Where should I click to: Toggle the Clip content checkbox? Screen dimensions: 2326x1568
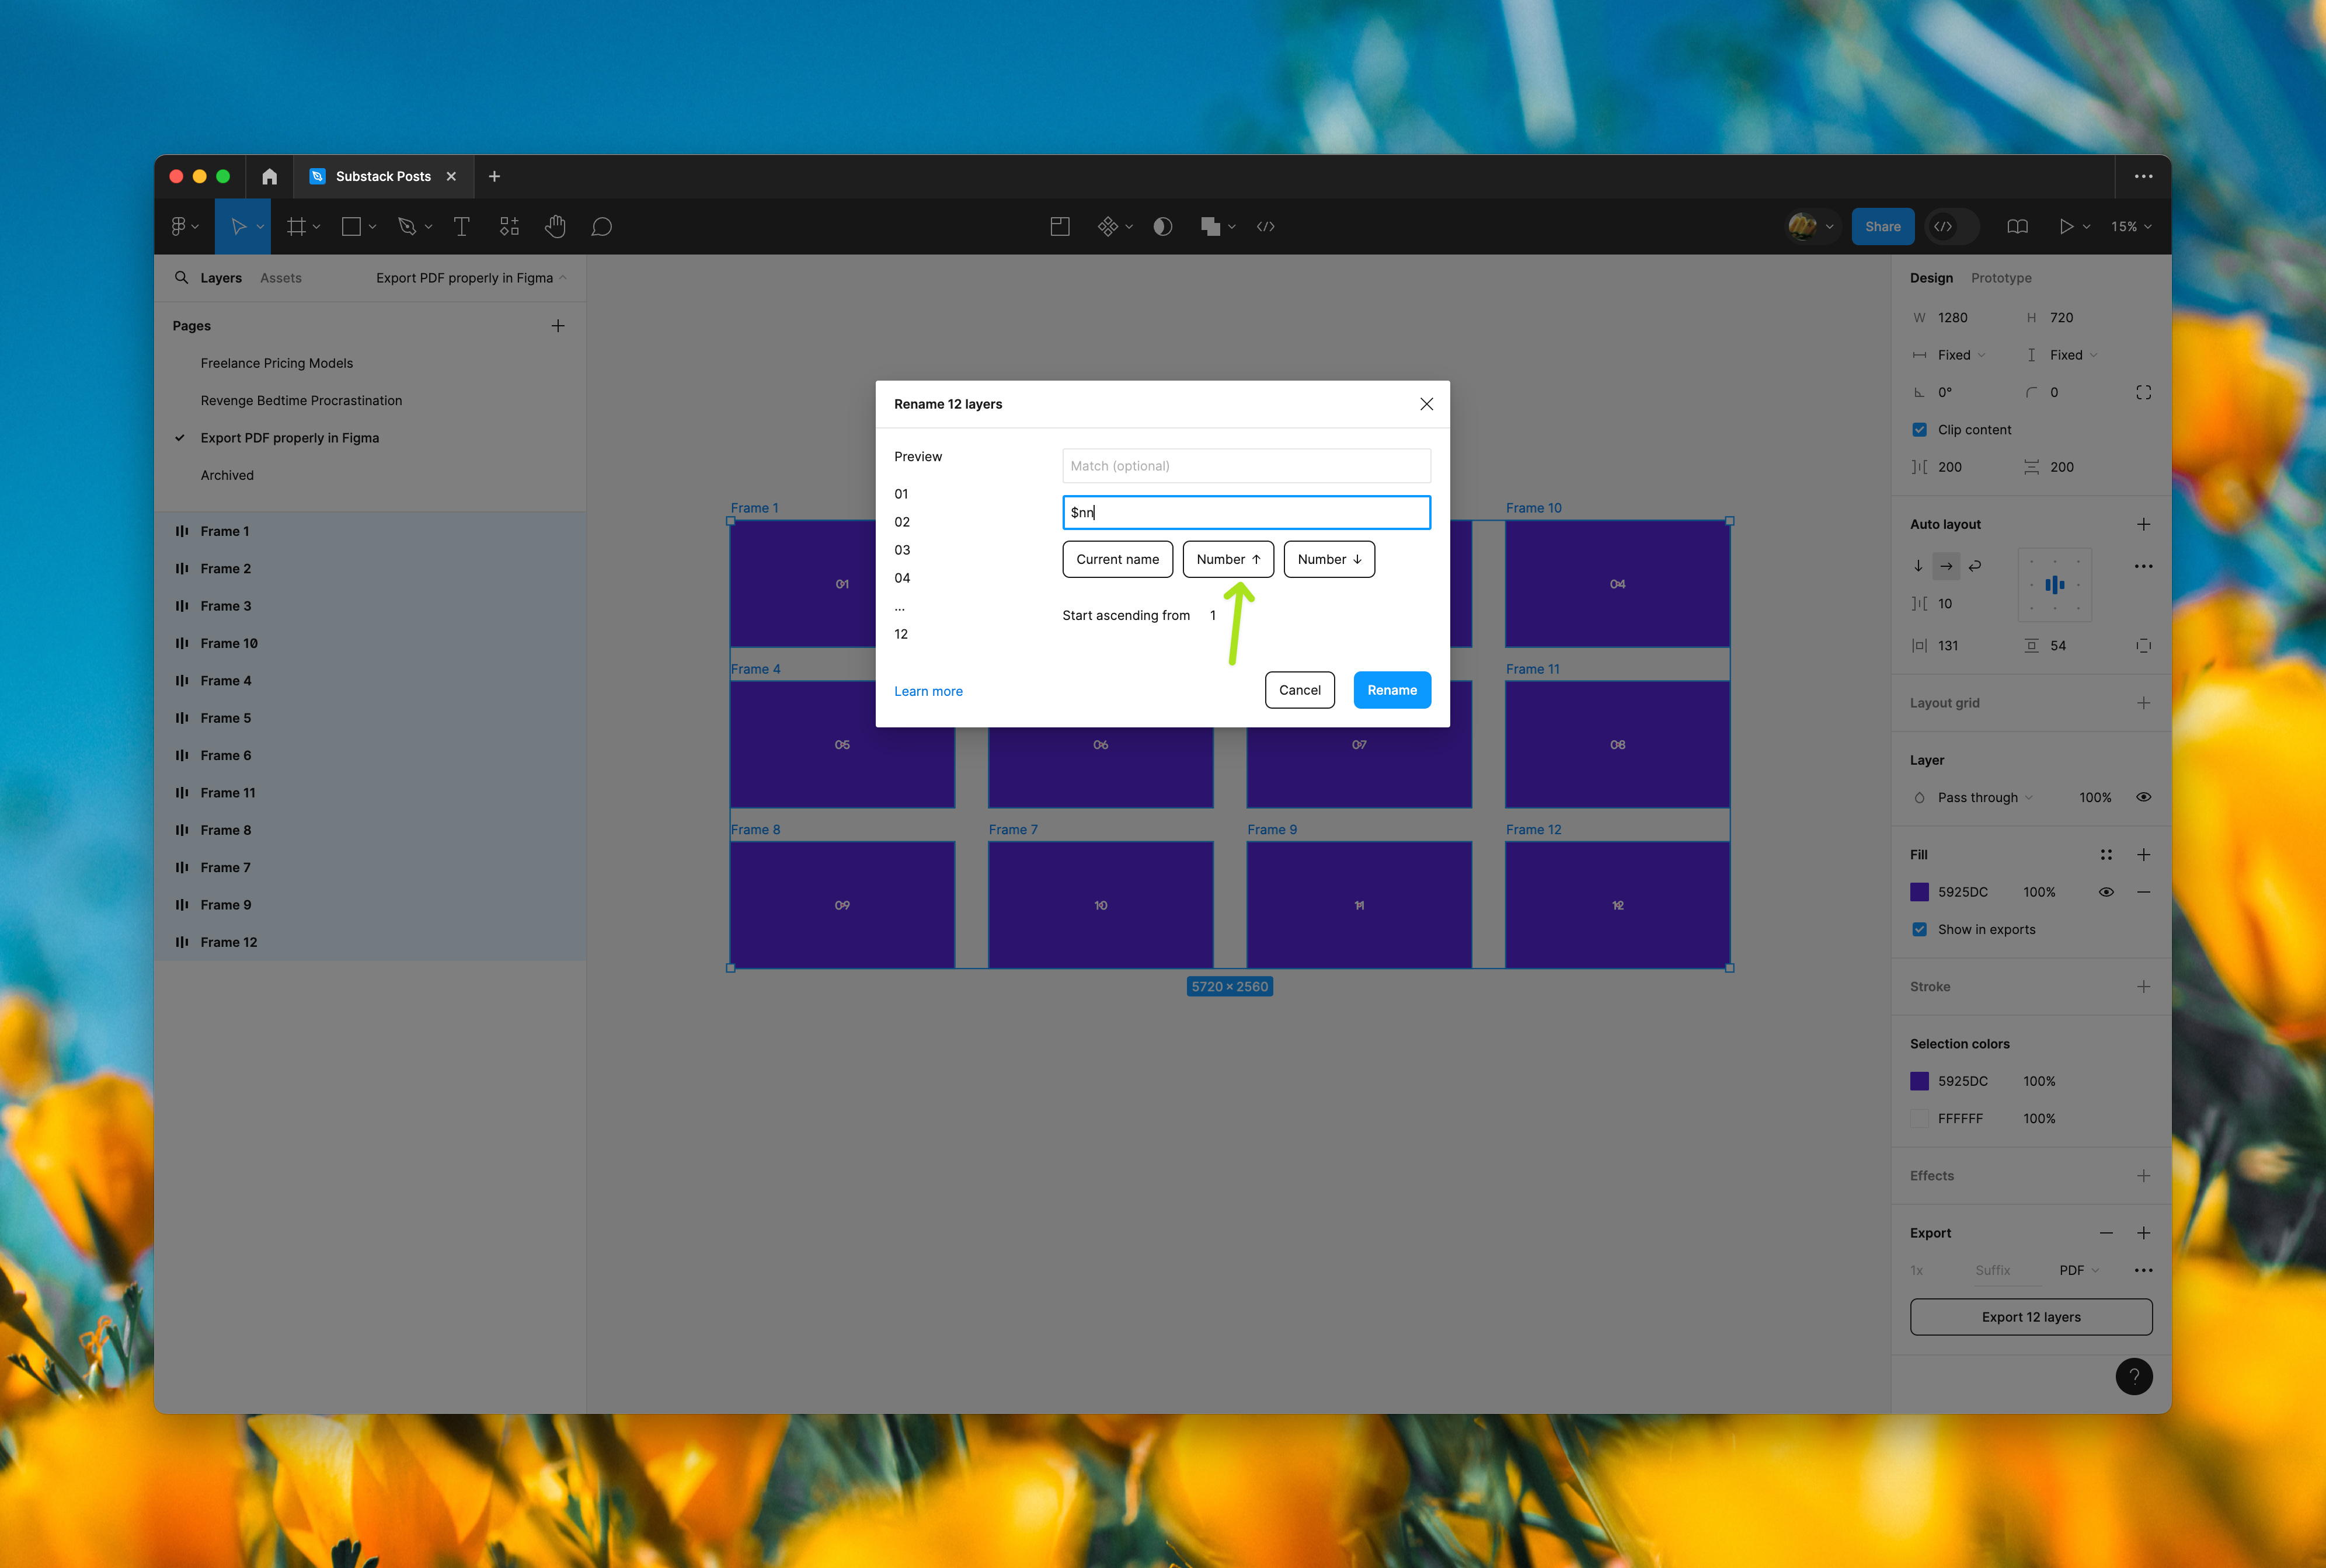[x=1919, y=430]
